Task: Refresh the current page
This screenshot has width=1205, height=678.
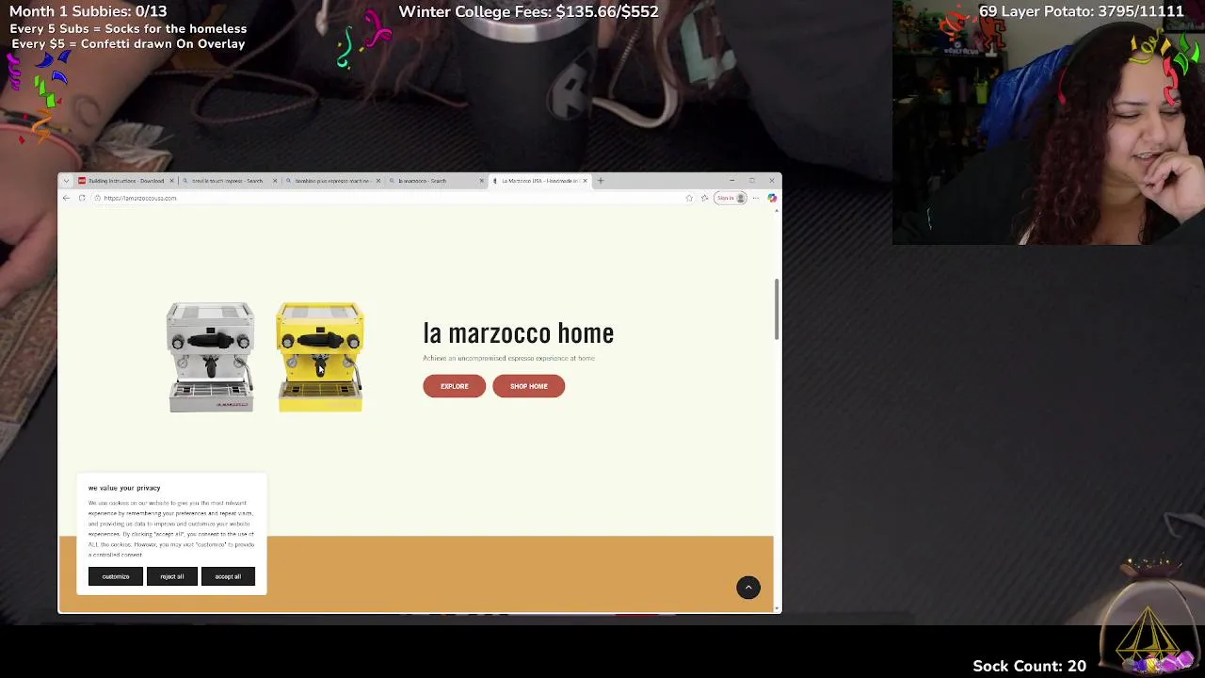Action: point(82,198)
